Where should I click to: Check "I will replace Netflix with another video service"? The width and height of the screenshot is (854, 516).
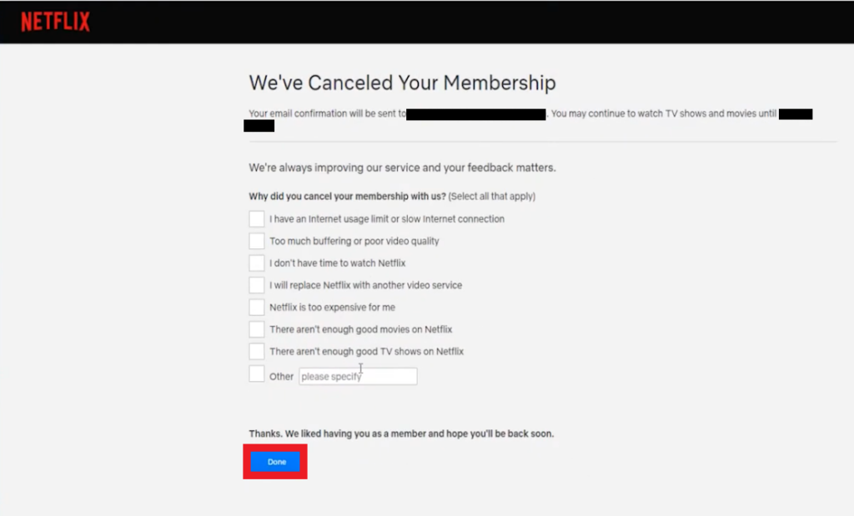[257, 285]
